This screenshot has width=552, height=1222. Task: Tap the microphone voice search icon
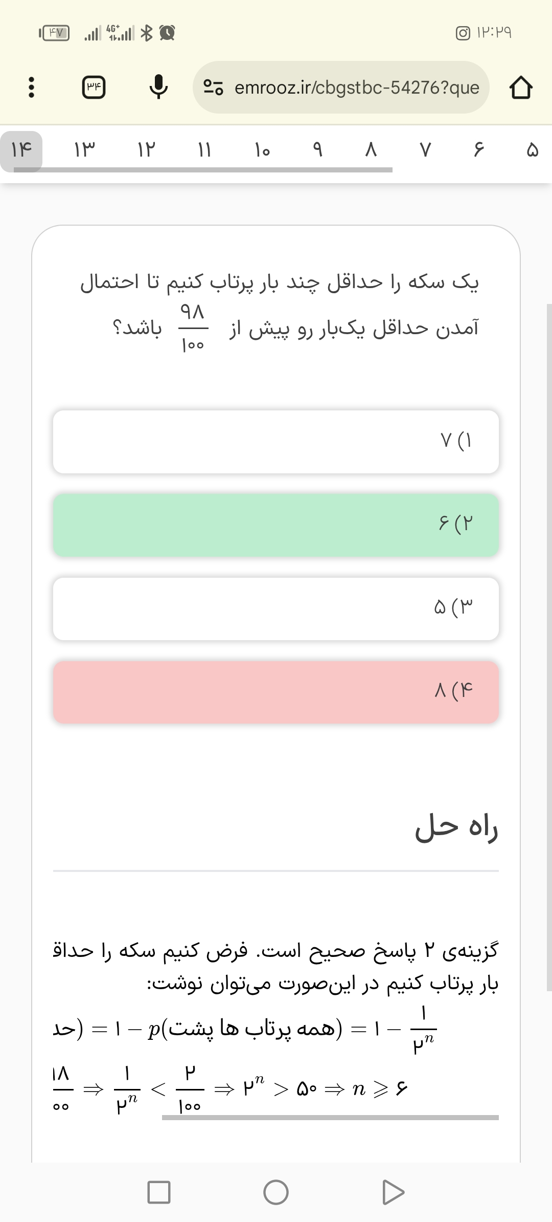coord(158,88)
